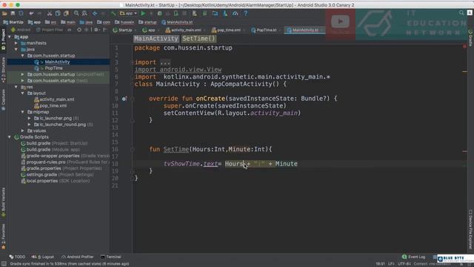Click MainActivity.kt in the navigation bar
This screenshot has width=474, height=267.
(x=177, y=22)
